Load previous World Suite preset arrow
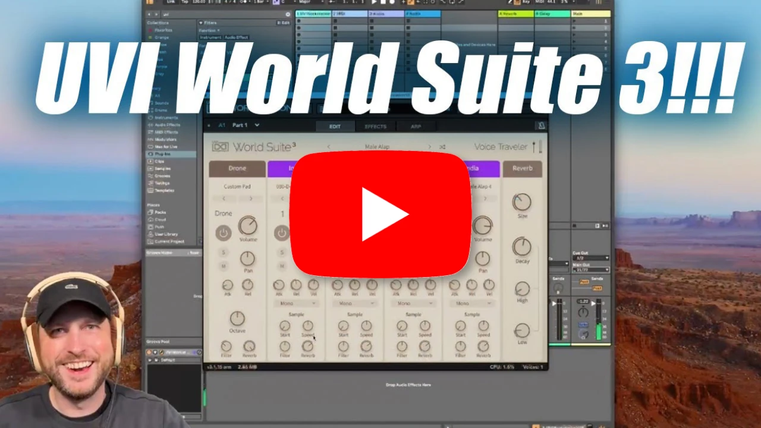The width and height of the screenshot is (761, 428). [x=329, y=147]
